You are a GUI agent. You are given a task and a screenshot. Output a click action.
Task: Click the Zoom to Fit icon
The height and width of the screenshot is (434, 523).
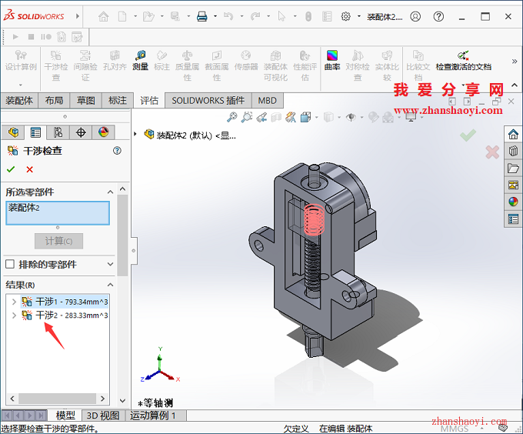point(232,117)
